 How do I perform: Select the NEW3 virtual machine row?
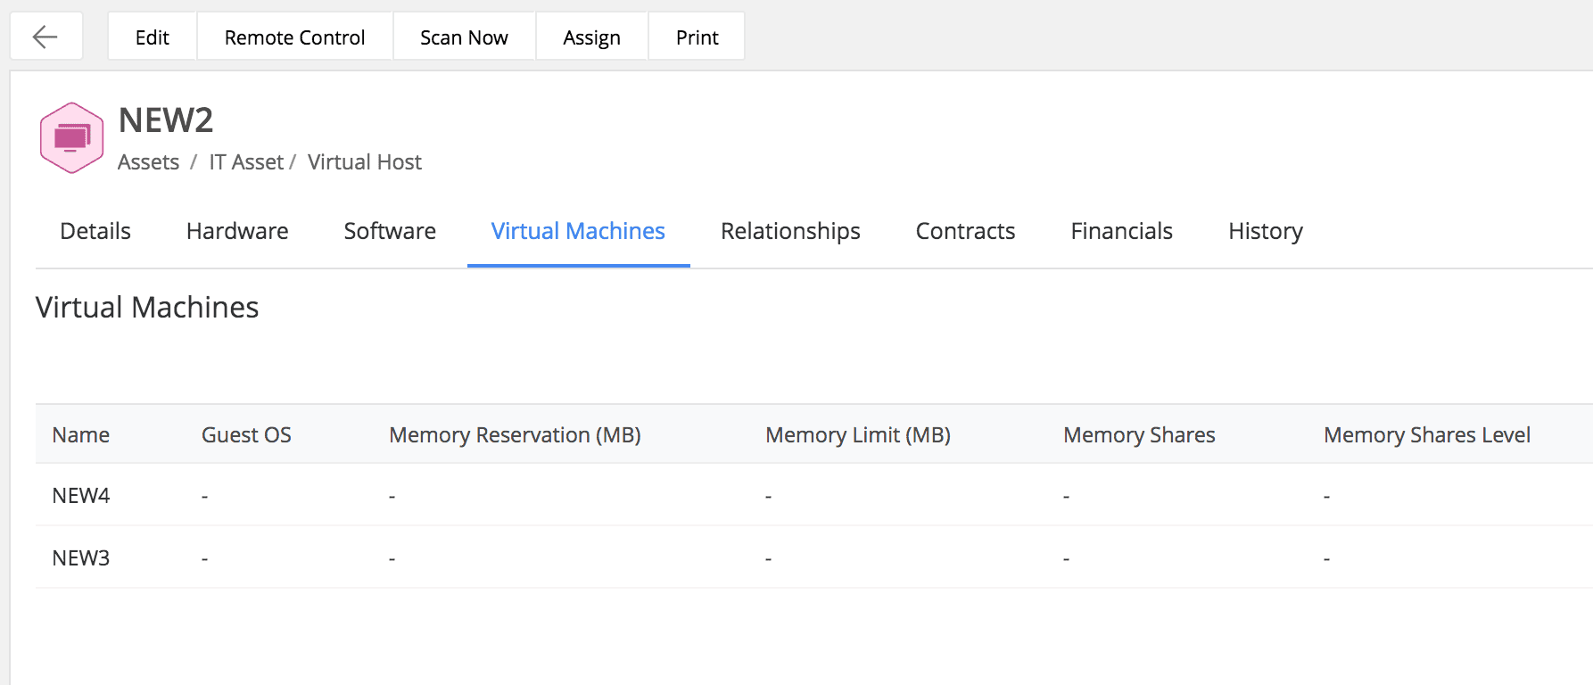[81, 558]
